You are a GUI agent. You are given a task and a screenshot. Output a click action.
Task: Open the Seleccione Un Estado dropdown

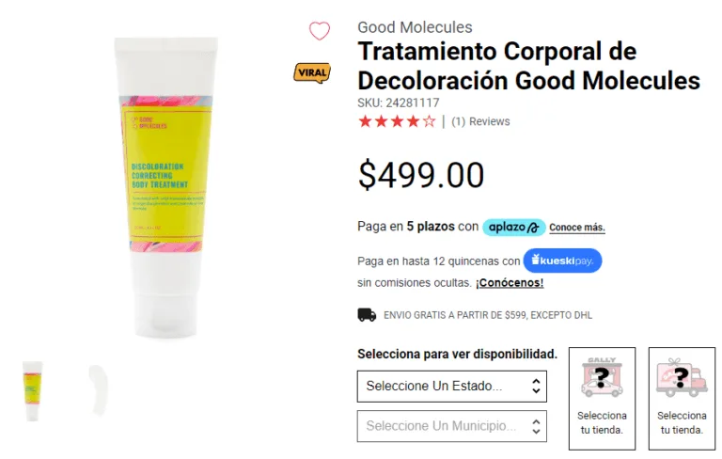point(451,387)
